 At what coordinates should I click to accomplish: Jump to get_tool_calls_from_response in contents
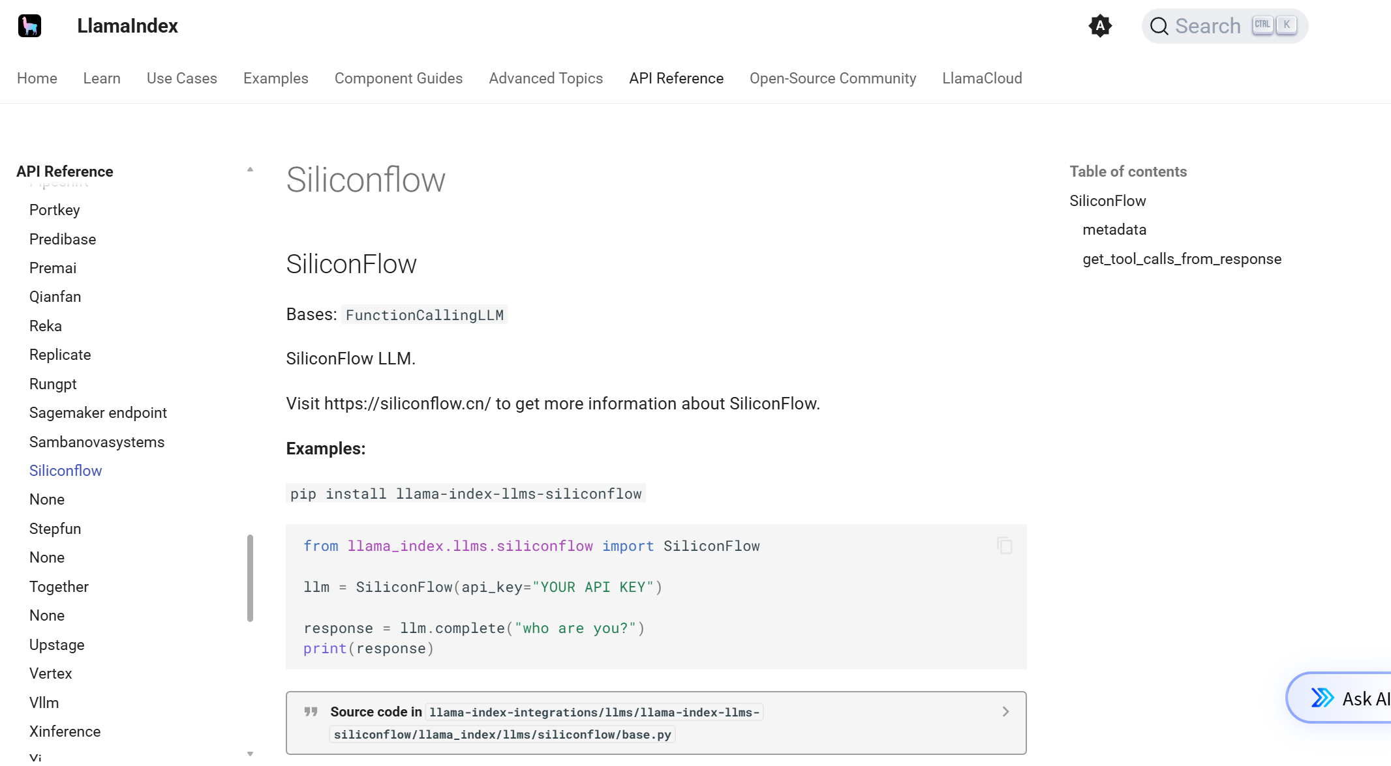pos(1182,259)
